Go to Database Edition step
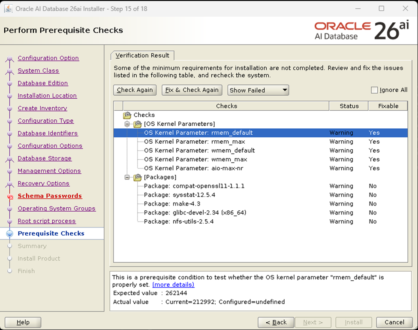 (42, 83)
